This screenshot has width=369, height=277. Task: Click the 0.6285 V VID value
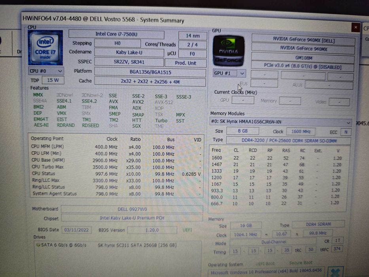191,174
